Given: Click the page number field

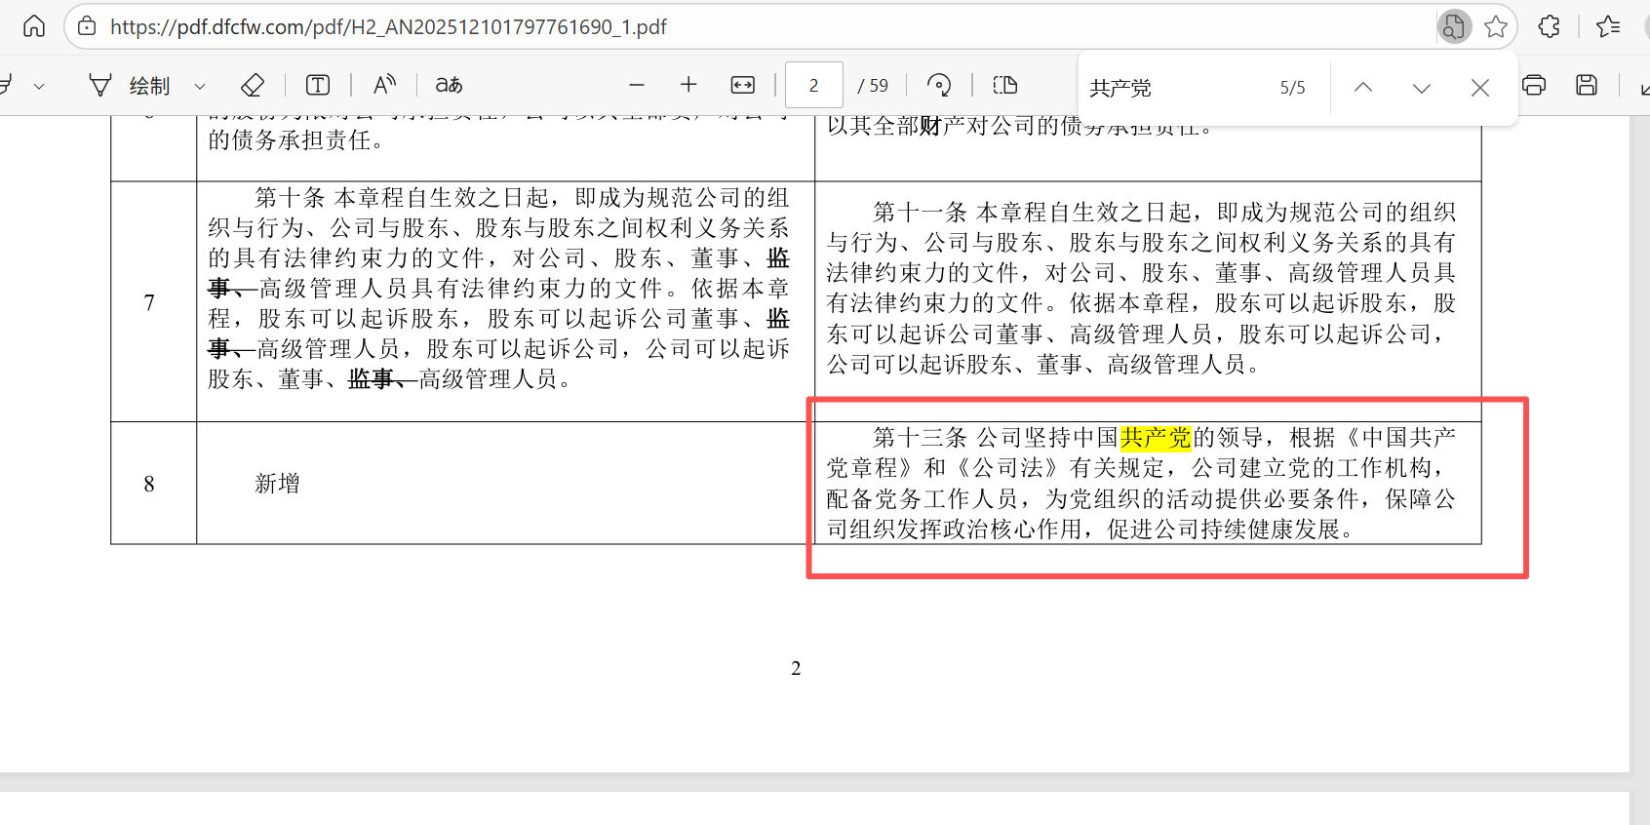Looking at the screenshot, I should coord(813,86).
